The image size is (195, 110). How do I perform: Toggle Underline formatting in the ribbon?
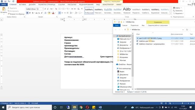33,13
